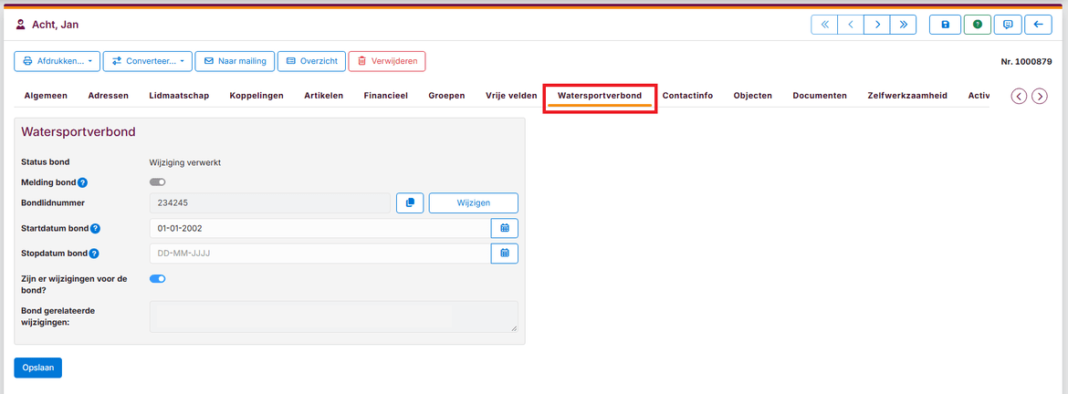
Task: Select the Artikelen tab
Action: click(x=323, y=96)
